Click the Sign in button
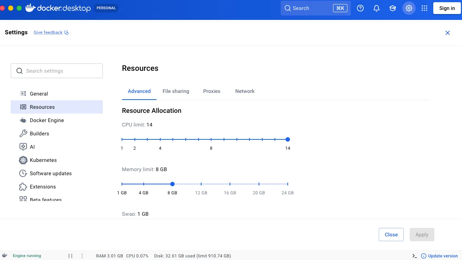 coord(447,8)
